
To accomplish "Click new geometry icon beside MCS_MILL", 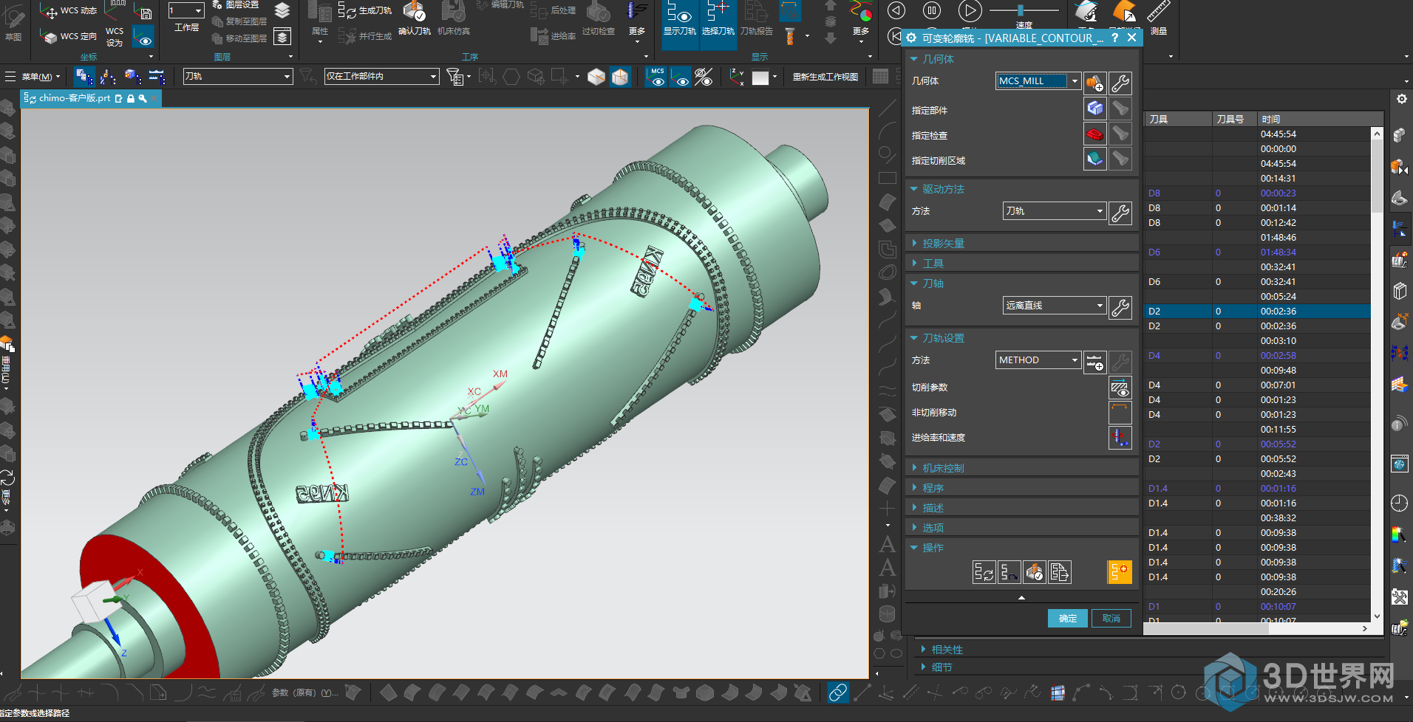I will [x=1094, y=83].
